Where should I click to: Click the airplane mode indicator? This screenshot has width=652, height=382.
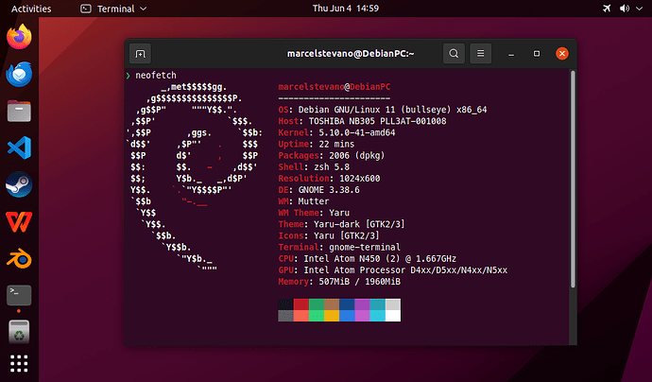point(607,9)
